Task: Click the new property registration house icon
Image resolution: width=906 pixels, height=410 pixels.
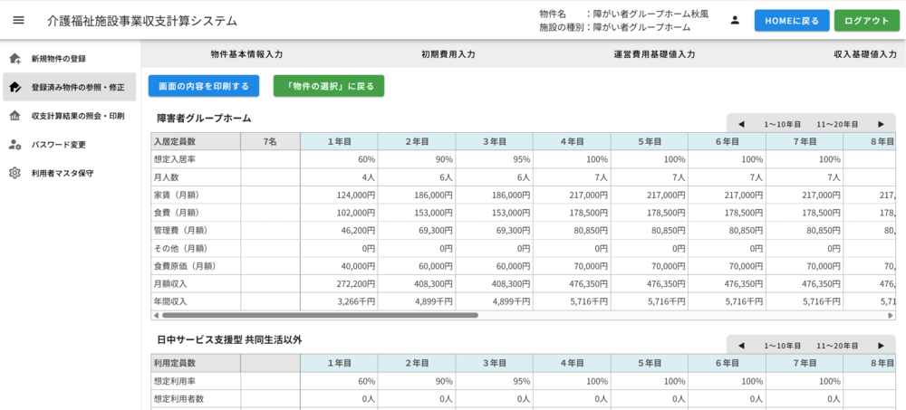Action: pyautogui.click(x=15, y=58)
